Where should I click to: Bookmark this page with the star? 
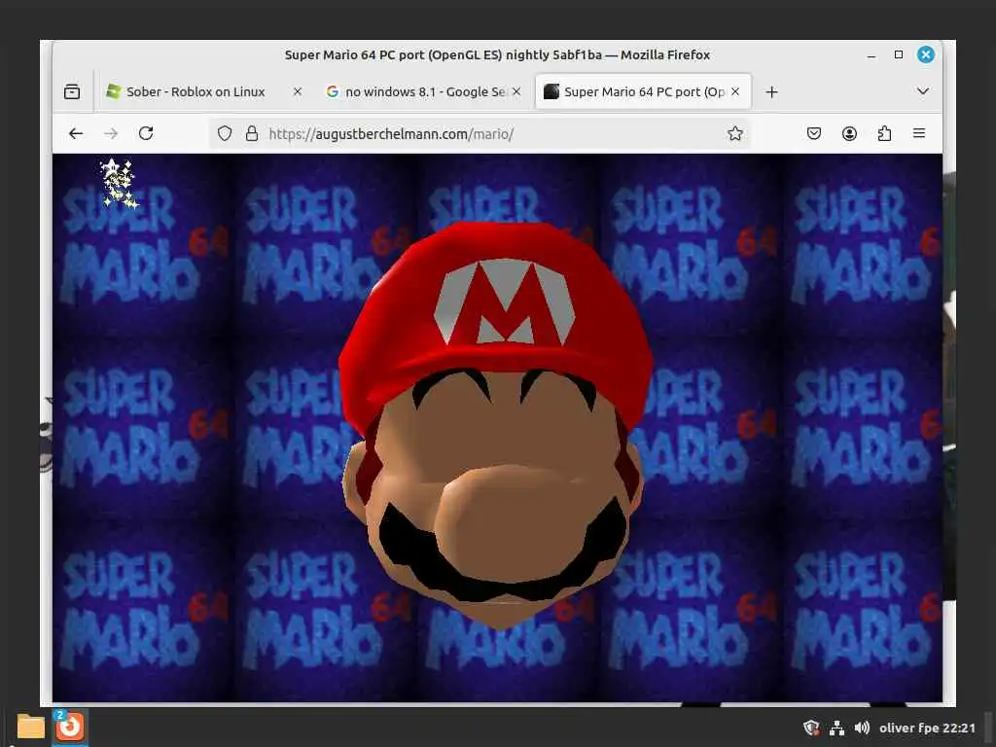[x=735, y=133]
